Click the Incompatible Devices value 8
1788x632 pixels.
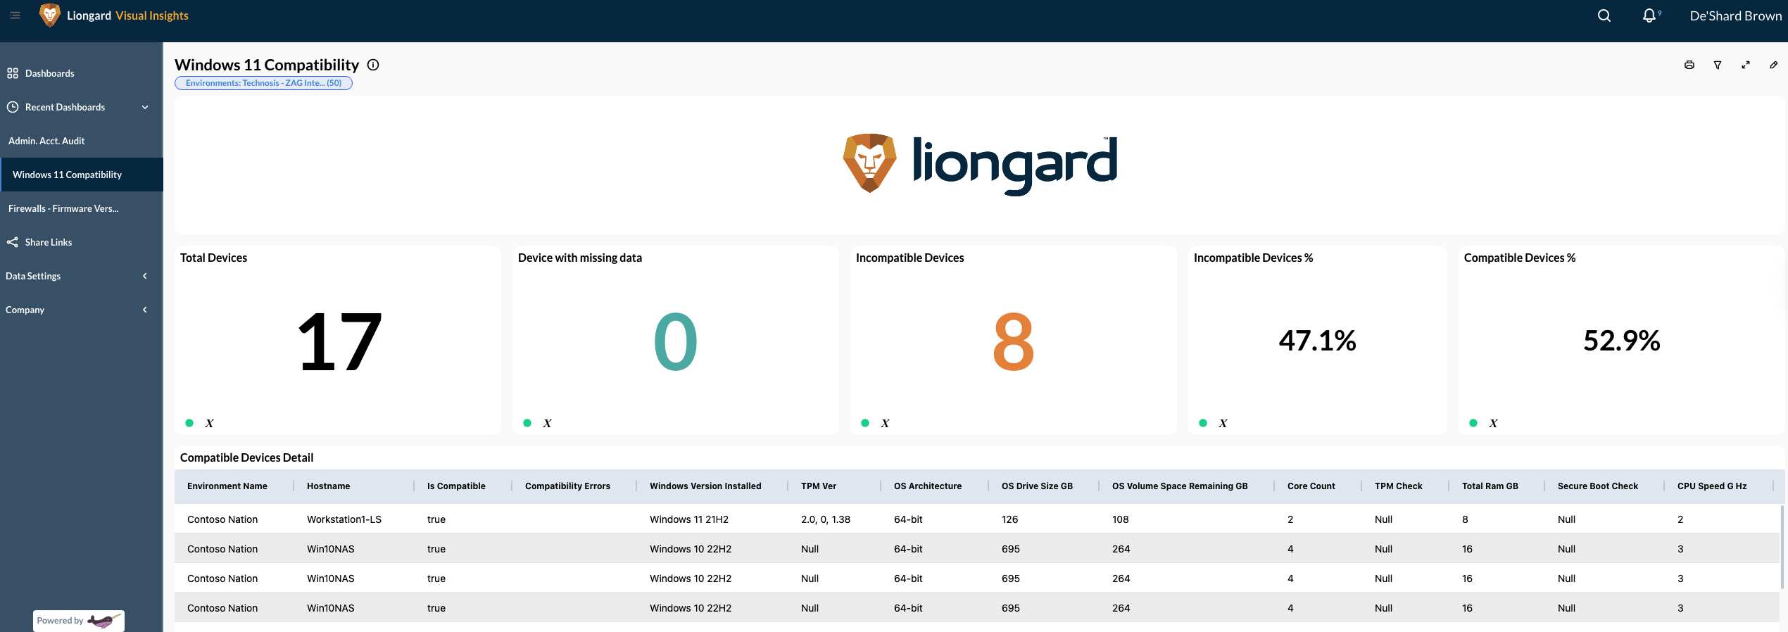click(x=1014, y=342)
